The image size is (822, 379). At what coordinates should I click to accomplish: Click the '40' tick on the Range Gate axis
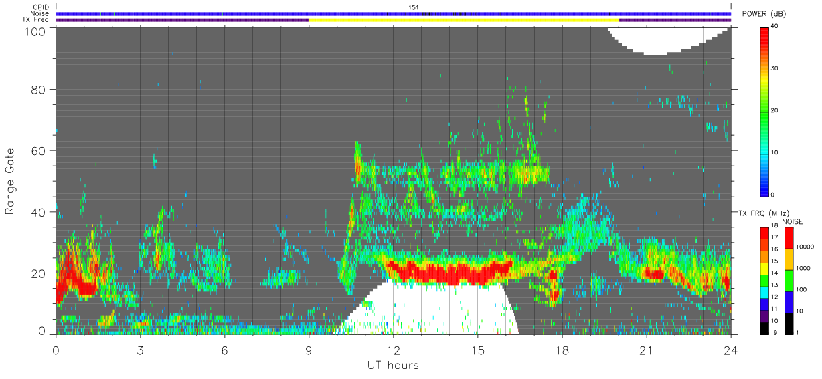point(39,212)
